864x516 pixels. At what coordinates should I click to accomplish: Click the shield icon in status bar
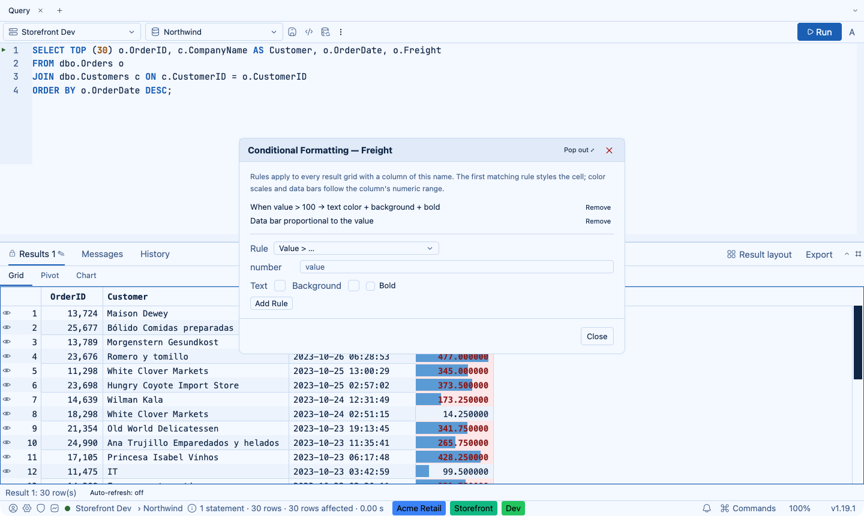tap(41, 508)
